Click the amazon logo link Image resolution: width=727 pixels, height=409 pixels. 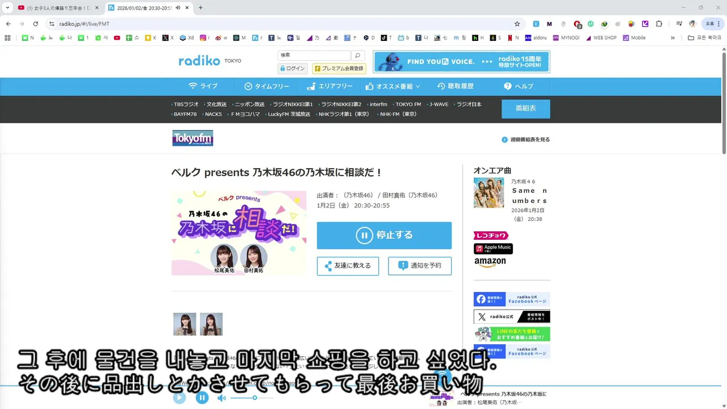[490, 262]
